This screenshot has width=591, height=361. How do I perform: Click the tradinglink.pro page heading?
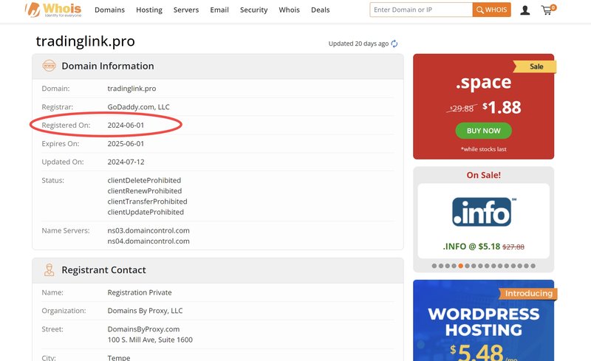click(x=85, y=41)
